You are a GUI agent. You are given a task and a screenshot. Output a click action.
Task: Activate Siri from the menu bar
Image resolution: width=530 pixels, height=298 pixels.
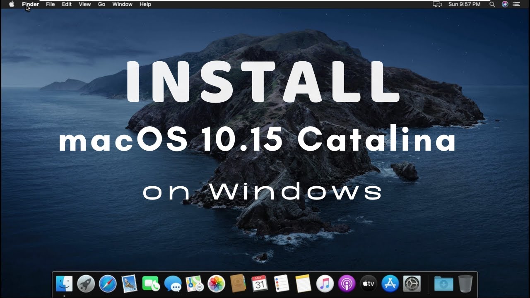(505, 4)
